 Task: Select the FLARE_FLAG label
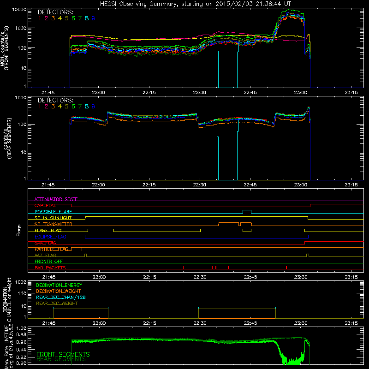coord(48,230)
